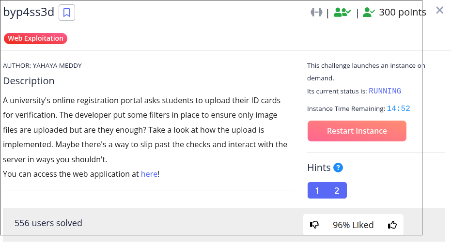Open the Hints help question mark
This screenshot has height=246, width=451.
tap(338, 168)
